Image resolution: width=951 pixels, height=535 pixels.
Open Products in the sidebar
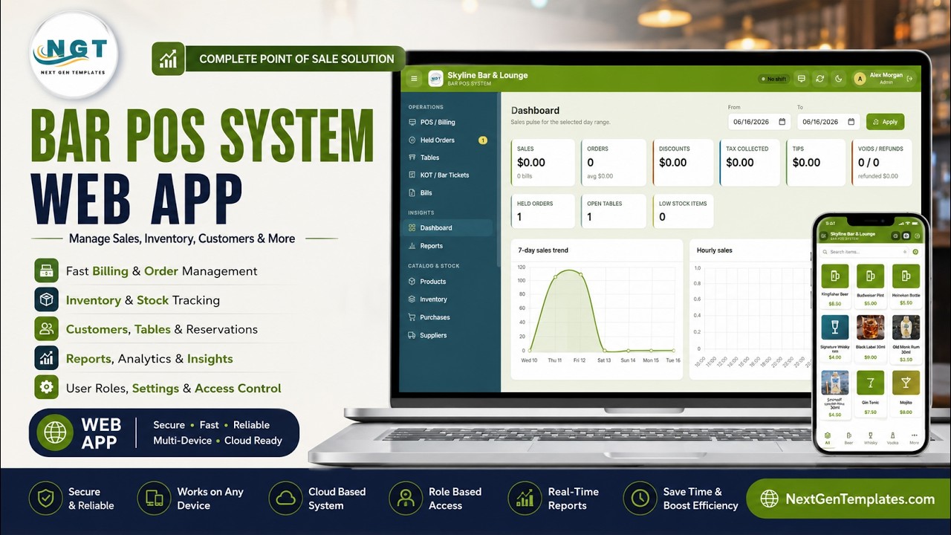[449, 282]
